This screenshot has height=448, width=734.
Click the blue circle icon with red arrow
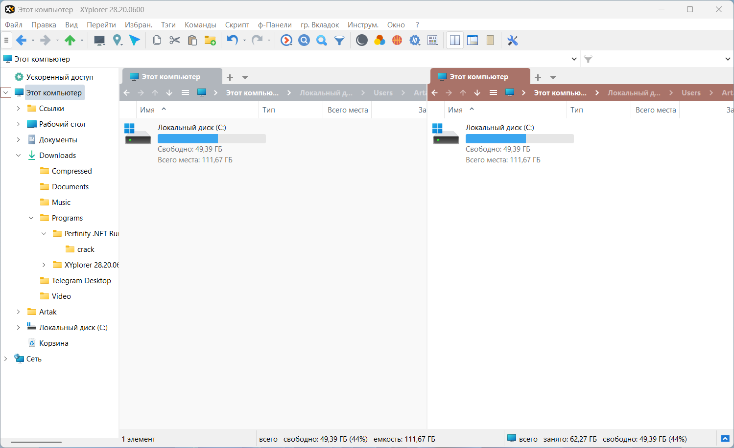click(x=286, y=41)
